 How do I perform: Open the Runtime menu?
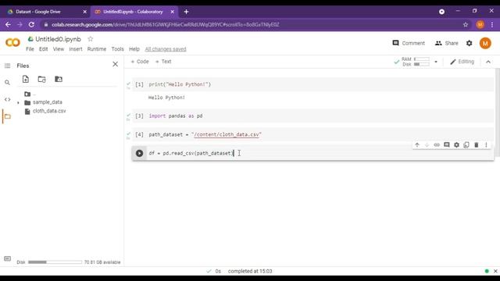tap(97, 49)
